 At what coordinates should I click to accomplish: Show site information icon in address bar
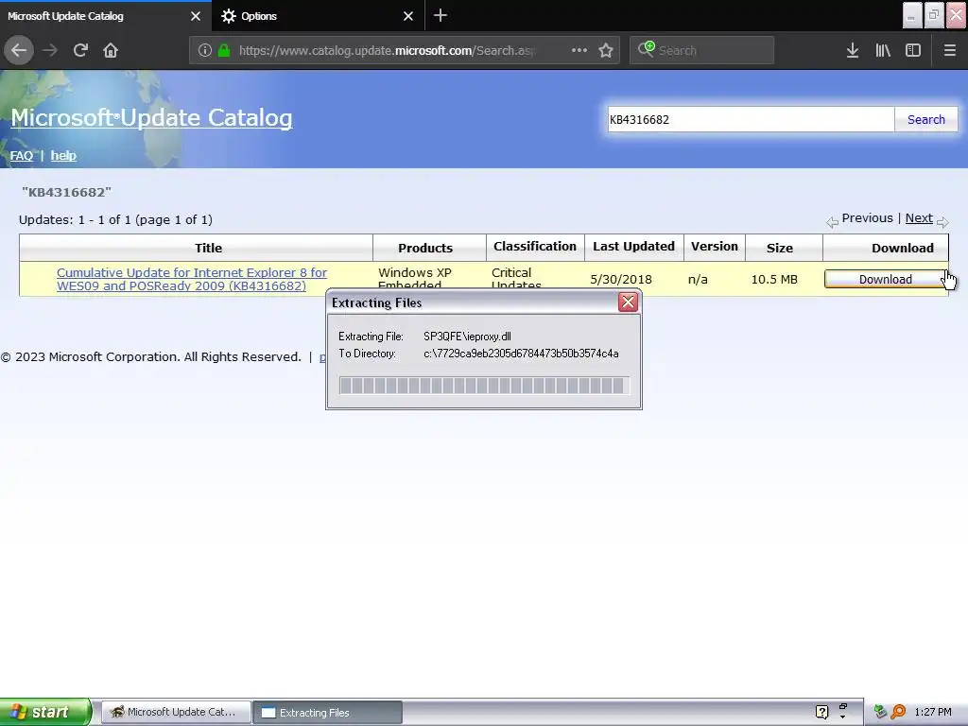(205, 50)
